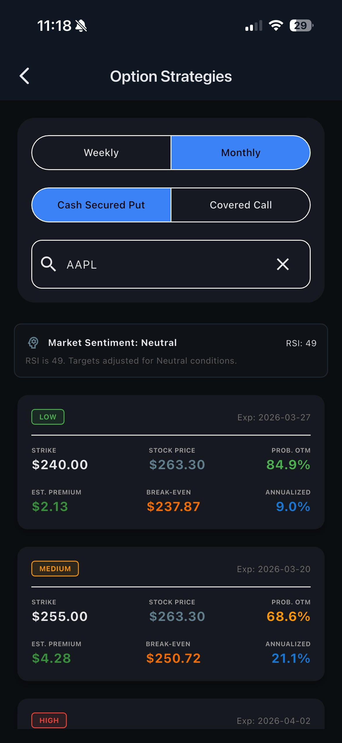The image size is (342, 743).
Task: Go back using the left chevron
Action: pos(24,76)
